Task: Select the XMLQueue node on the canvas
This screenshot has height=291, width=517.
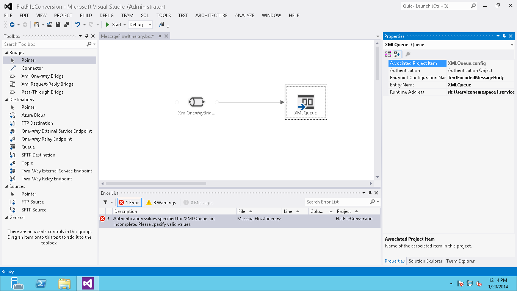Action: (305, 102)
